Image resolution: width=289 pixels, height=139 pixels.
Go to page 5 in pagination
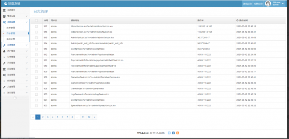click(58, 117)
